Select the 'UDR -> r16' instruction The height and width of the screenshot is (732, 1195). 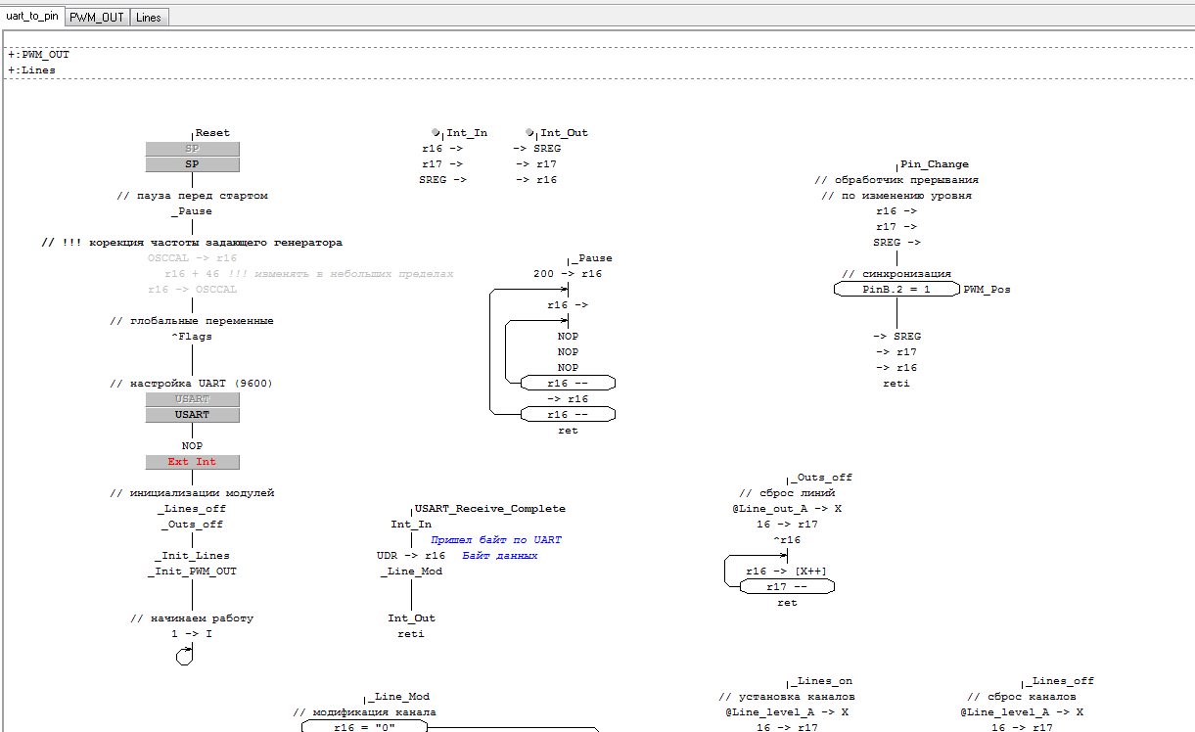pyautogui.click(x=411, y=556)
